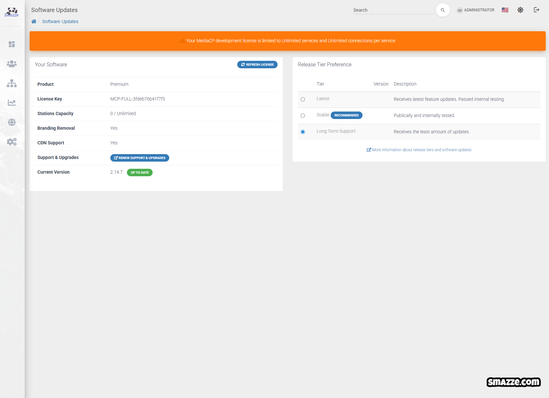The image size is (549, 398).
Task: Click the search magnifier button
Action: click(443, 10)
